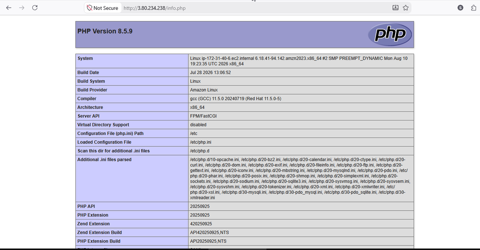Screen dimensions: 480x250
Task: Open the extensions puzzle icon
Action: pos(473,8)
